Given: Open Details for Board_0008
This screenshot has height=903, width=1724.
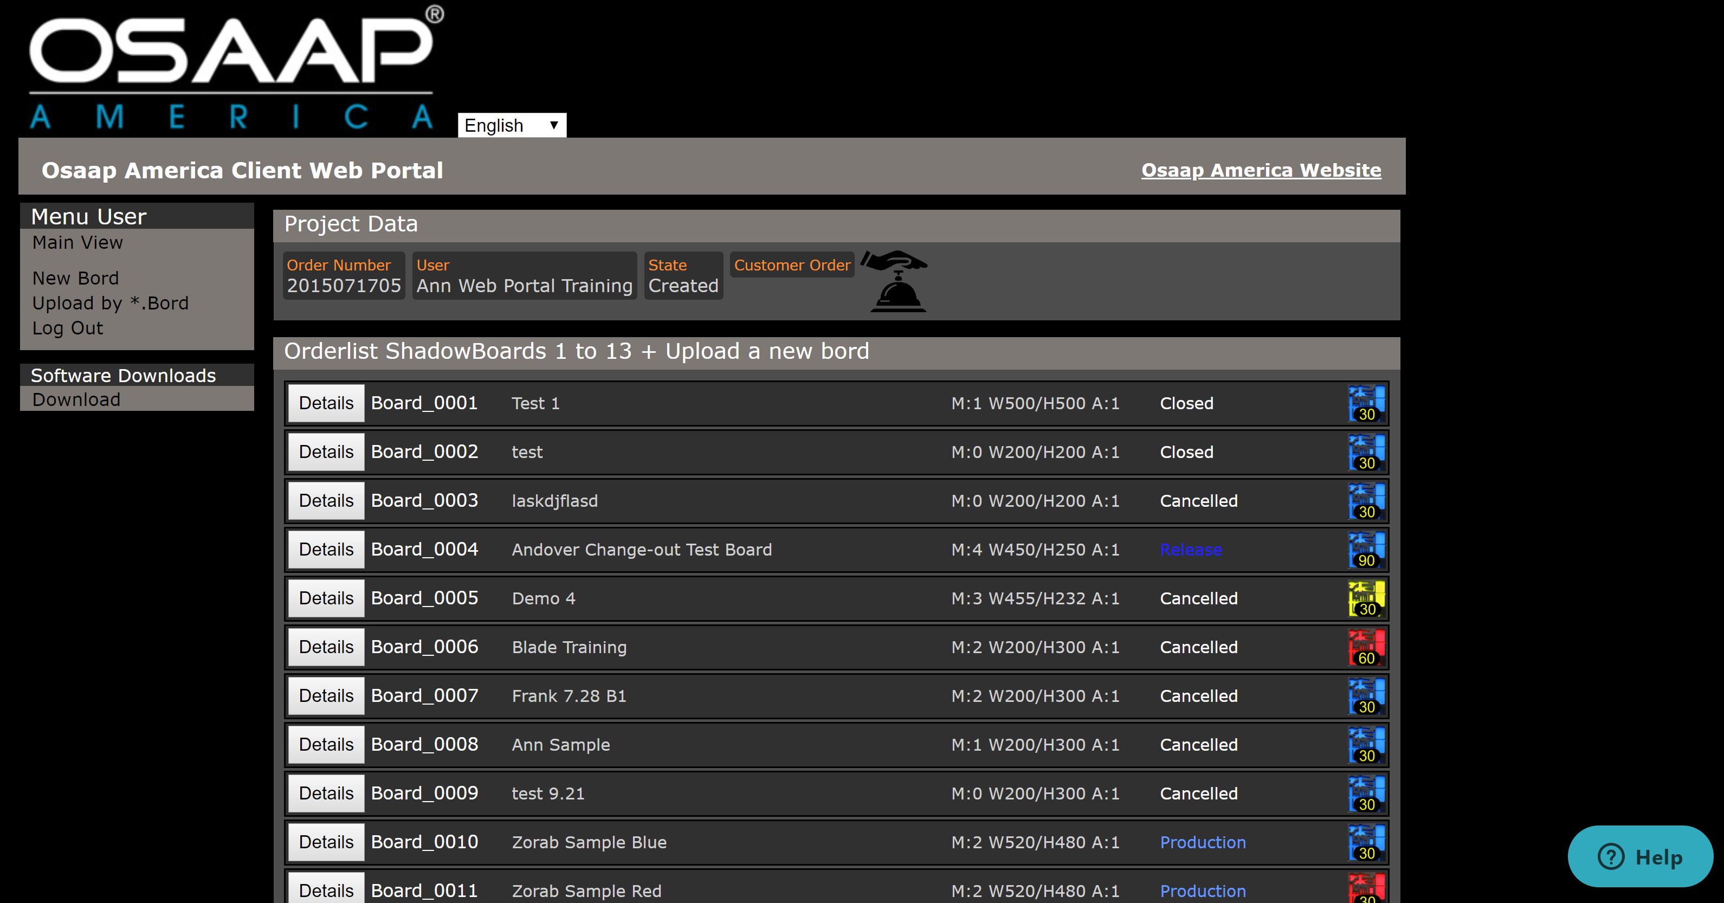Looking at the screenshot, I should click(326, 744).
